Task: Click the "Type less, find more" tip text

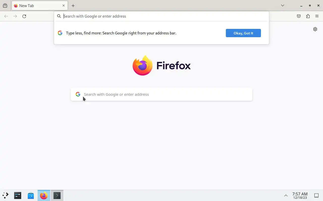Action: (121, 33)
